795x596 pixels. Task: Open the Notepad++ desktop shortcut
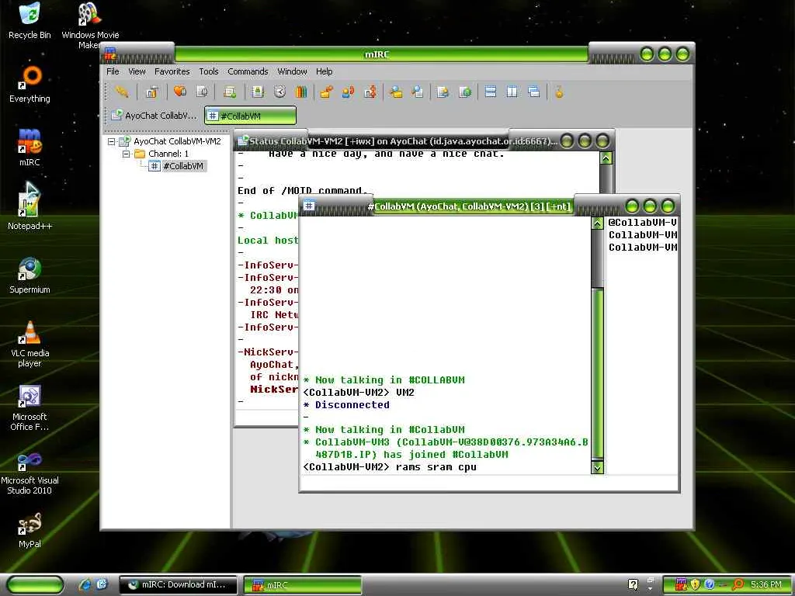pyautogui.click(x=30, y=206)
